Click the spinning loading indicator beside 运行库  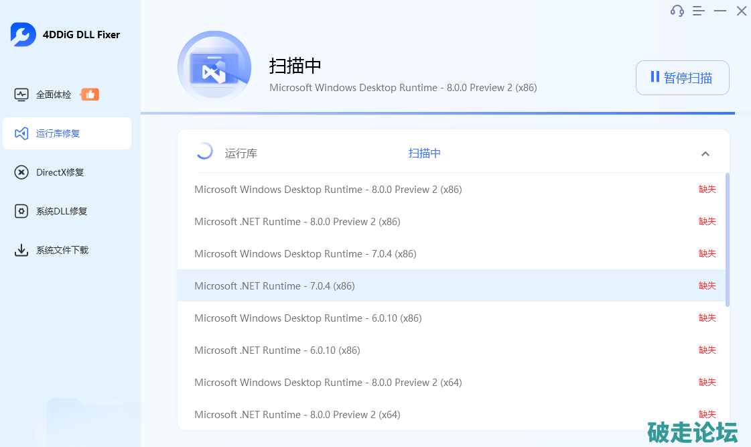click(204, 151)
